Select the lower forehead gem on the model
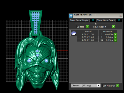 [x=37, y=55]
